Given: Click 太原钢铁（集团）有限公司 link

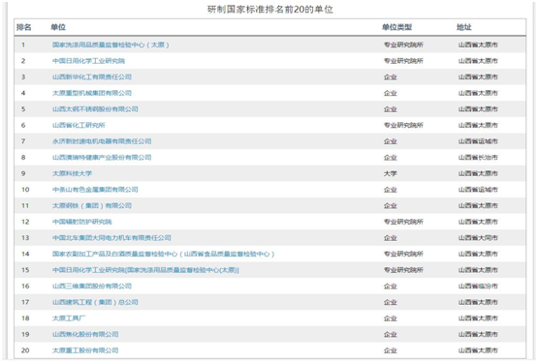Looking at the screenshot, I should [x=92, y=206].
